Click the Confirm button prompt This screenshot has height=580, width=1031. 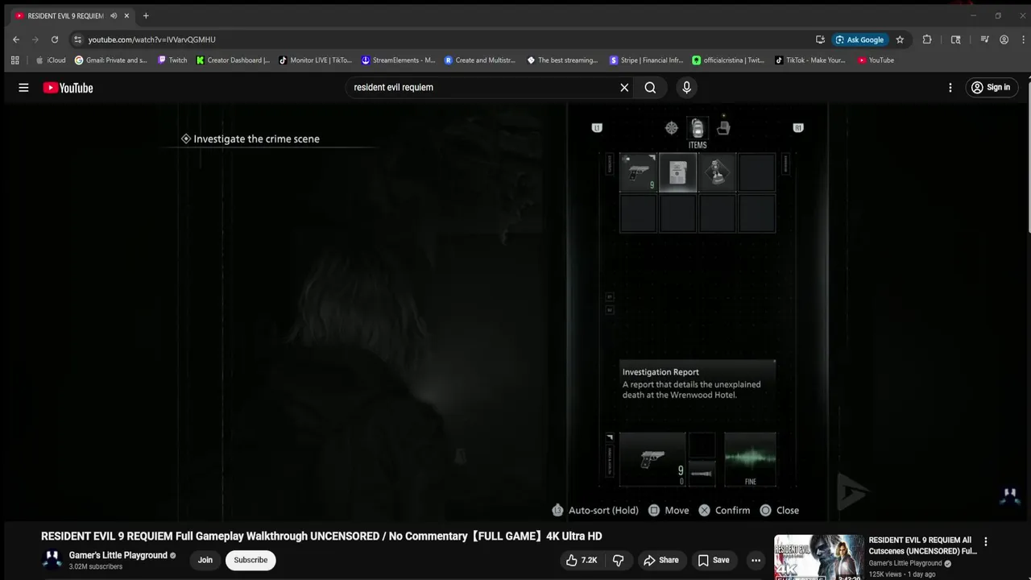click(724, 510)
